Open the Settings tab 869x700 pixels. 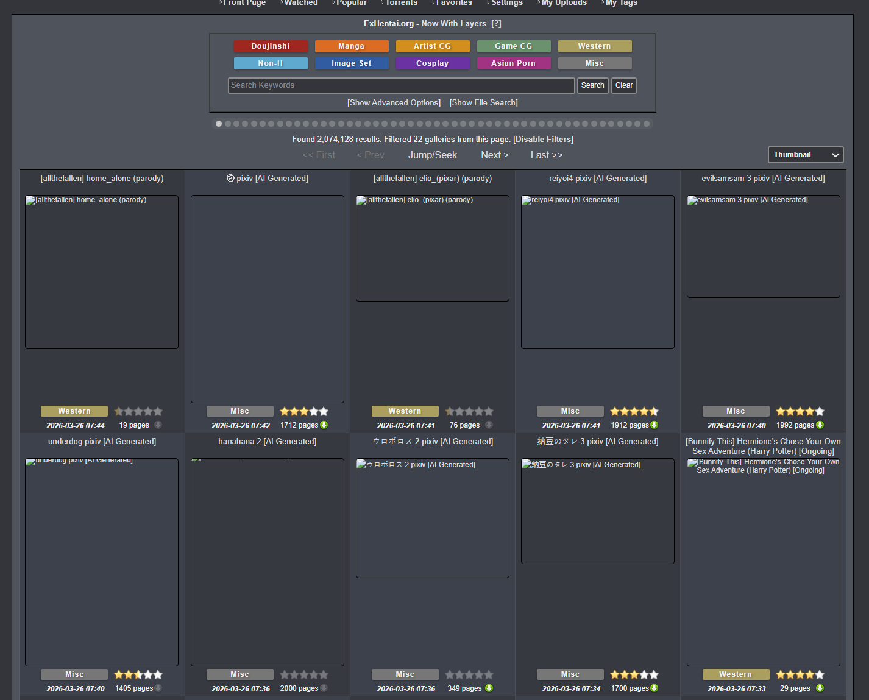[x=507, y=2]
